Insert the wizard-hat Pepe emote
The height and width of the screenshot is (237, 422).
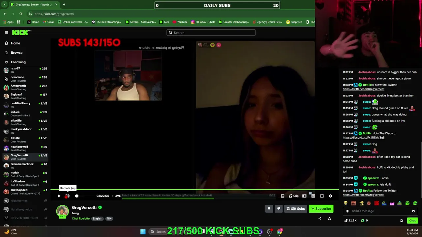pos(400,203)
